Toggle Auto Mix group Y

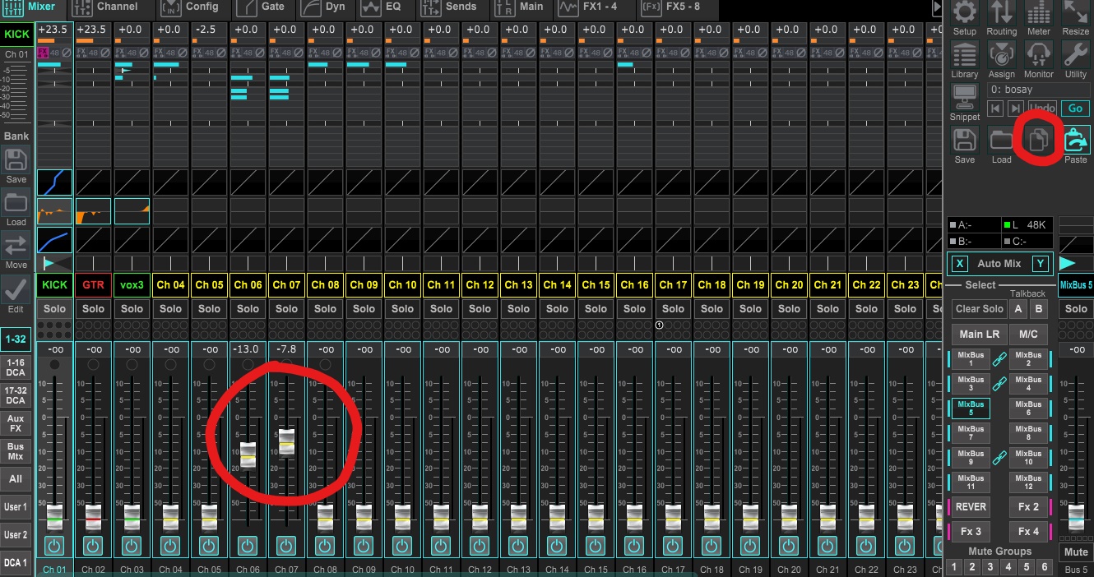point(1040,264)
